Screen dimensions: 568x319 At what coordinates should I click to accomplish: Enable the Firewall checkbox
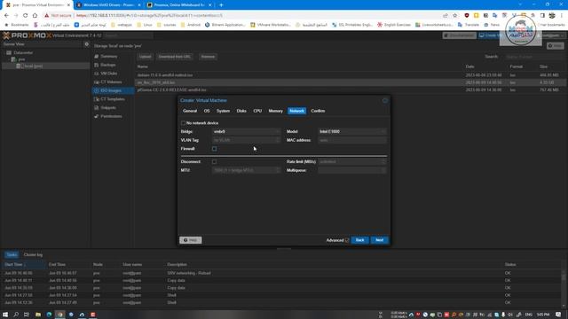(x=215, y=149)
